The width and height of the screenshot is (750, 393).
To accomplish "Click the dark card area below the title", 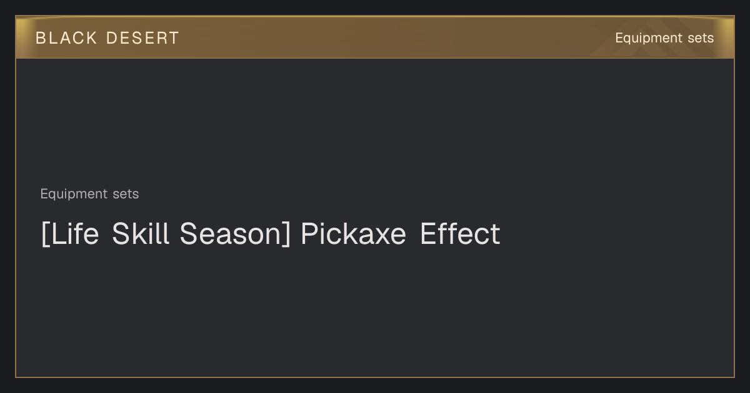I will click(x=375, y=312).
